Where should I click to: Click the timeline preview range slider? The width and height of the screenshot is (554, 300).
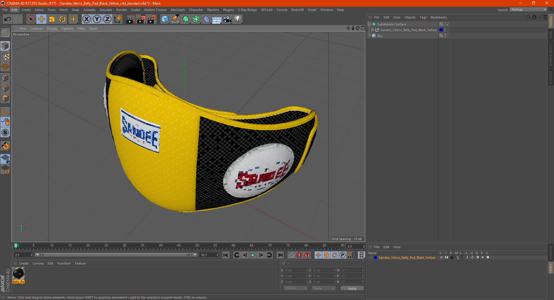(x=116, y=255)
